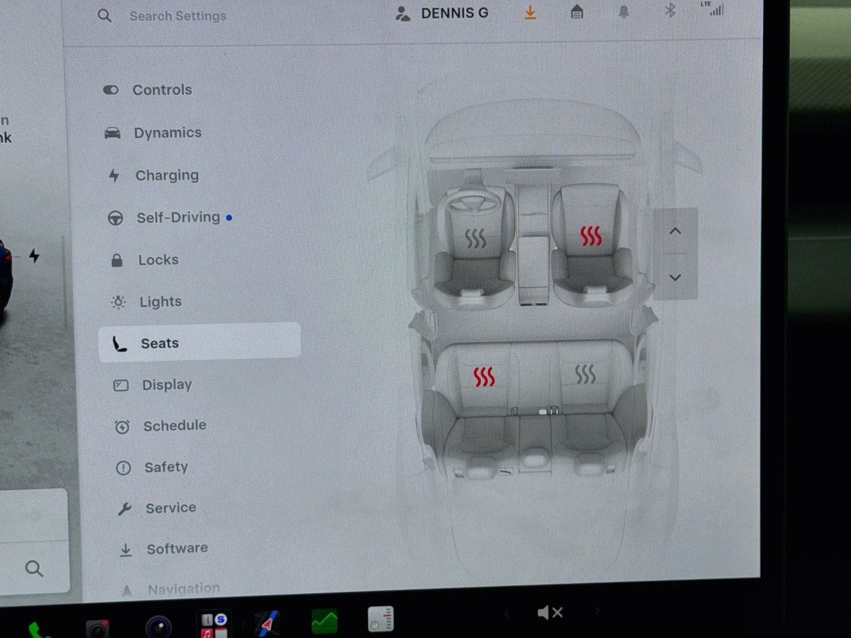Increase volume with right arrow
The image size is (851, 638).
(597, 611)
